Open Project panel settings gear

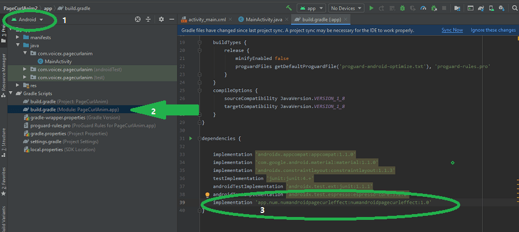(x=161, y=20)
